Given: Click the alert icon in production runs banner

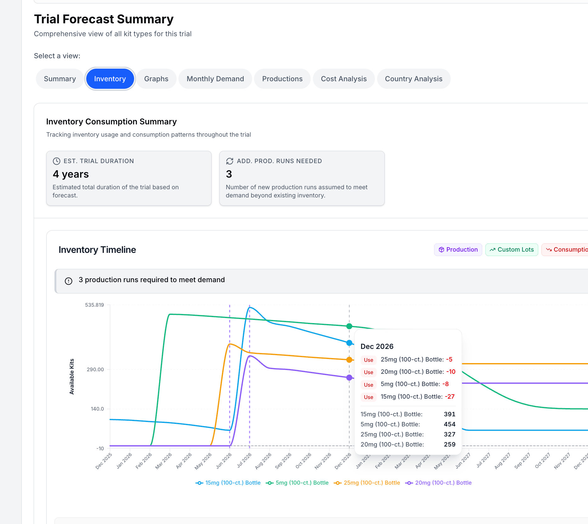Looking at the screenshot, I should (68, 281).
